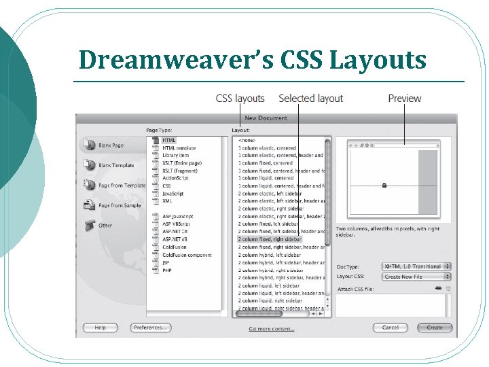Click the remove CSS file trash icon

tap(448, 289)
